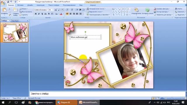Open font color dropdown arrow
Screen dimensions: 187x105
pos(63,14)
